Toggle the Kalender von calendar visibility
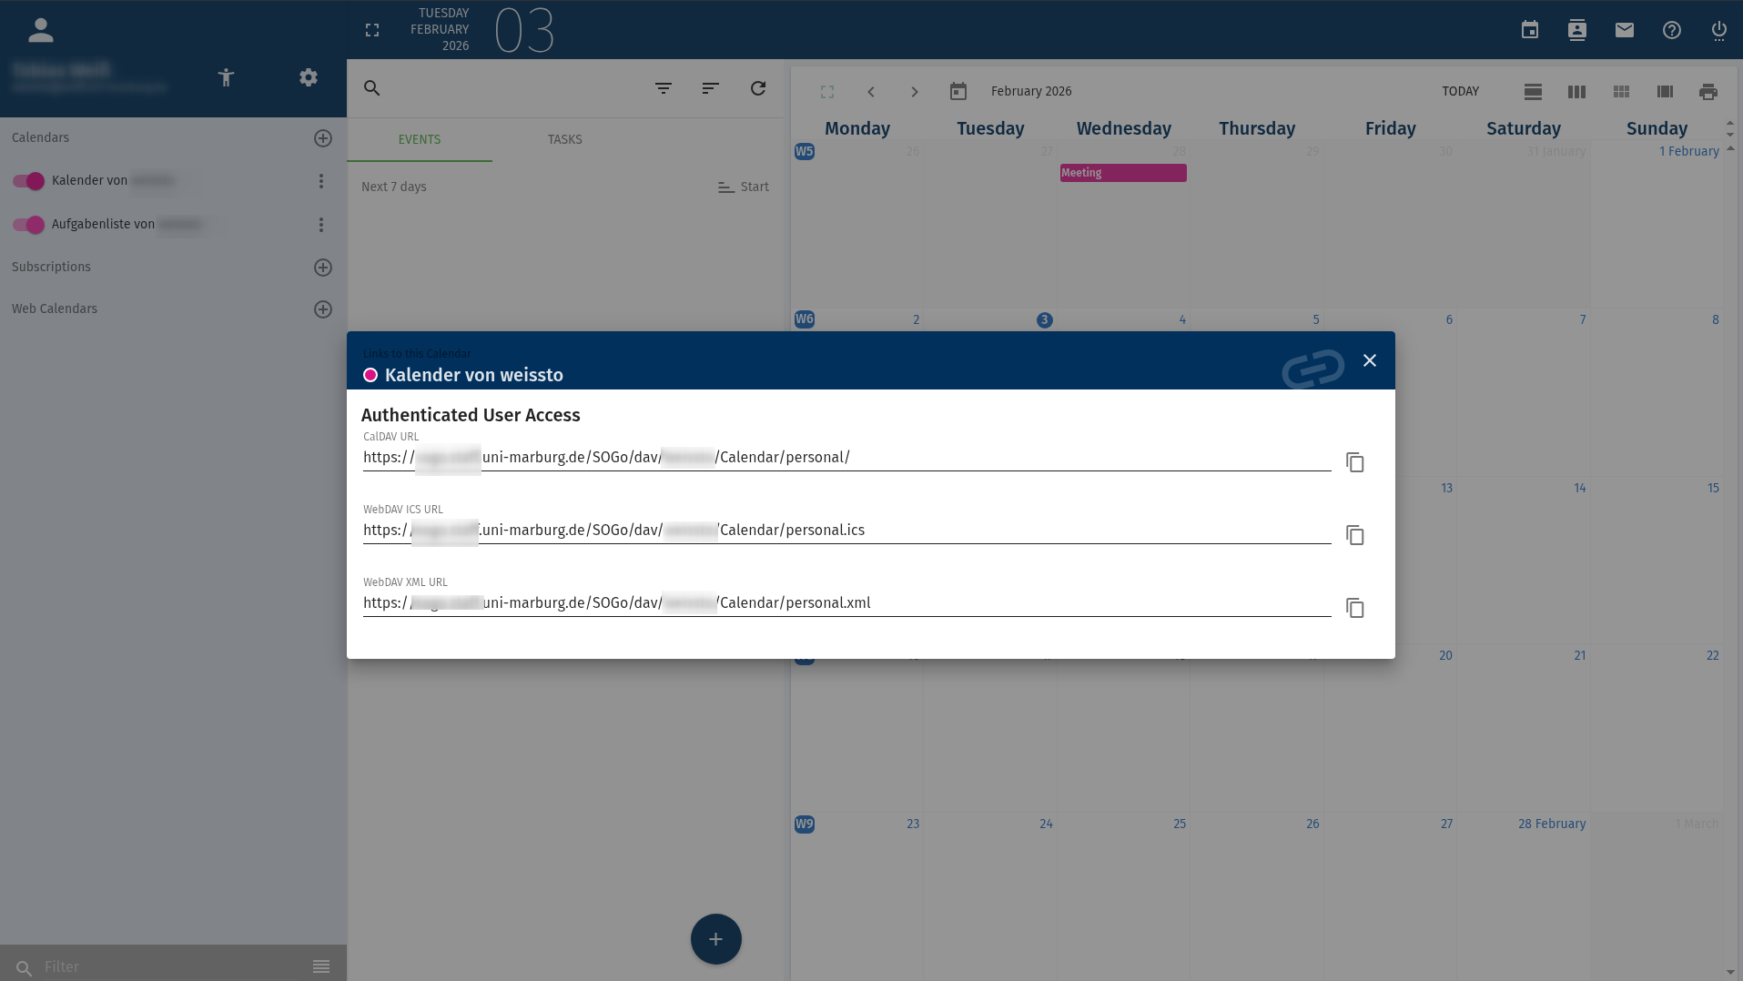Screen dimensions: 1743x981 point(28,181)
